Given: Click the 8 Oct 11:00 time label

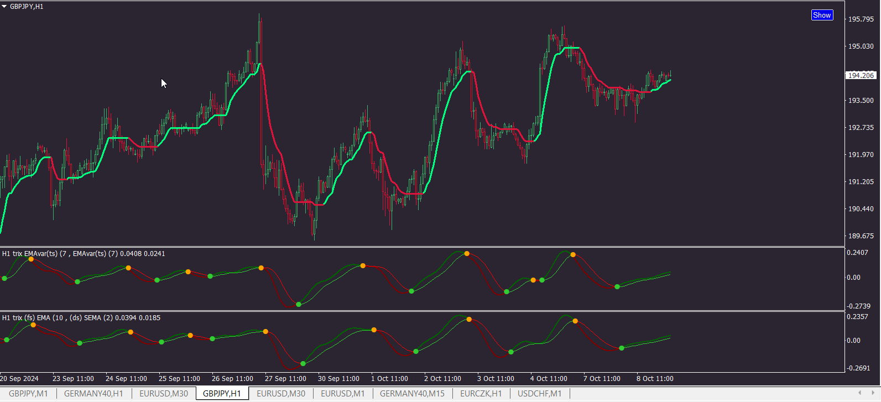Looking at the screenshot, I should [x=655, y=379].
